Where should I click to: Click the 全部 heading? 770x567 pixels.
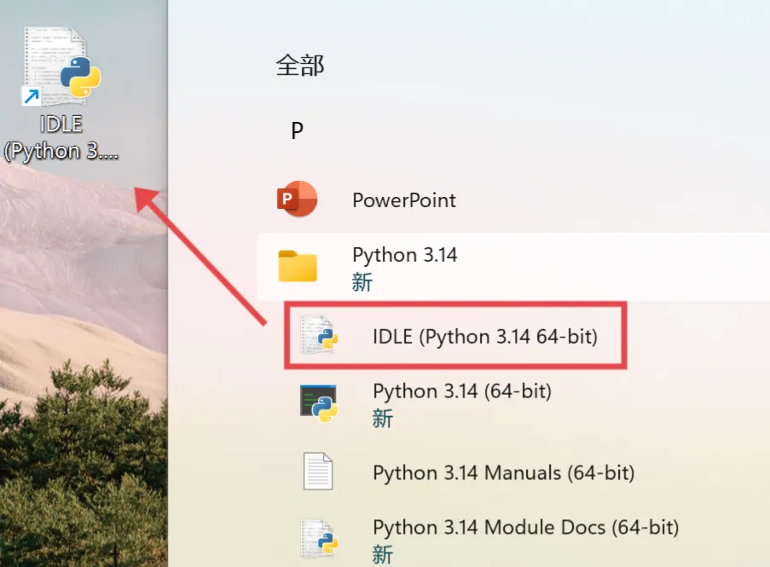point(299,66)
